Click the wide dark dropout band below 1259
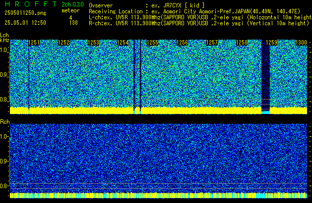Image resolution: width=312 pixels, height=203 pixels. (x=265, y=76)
